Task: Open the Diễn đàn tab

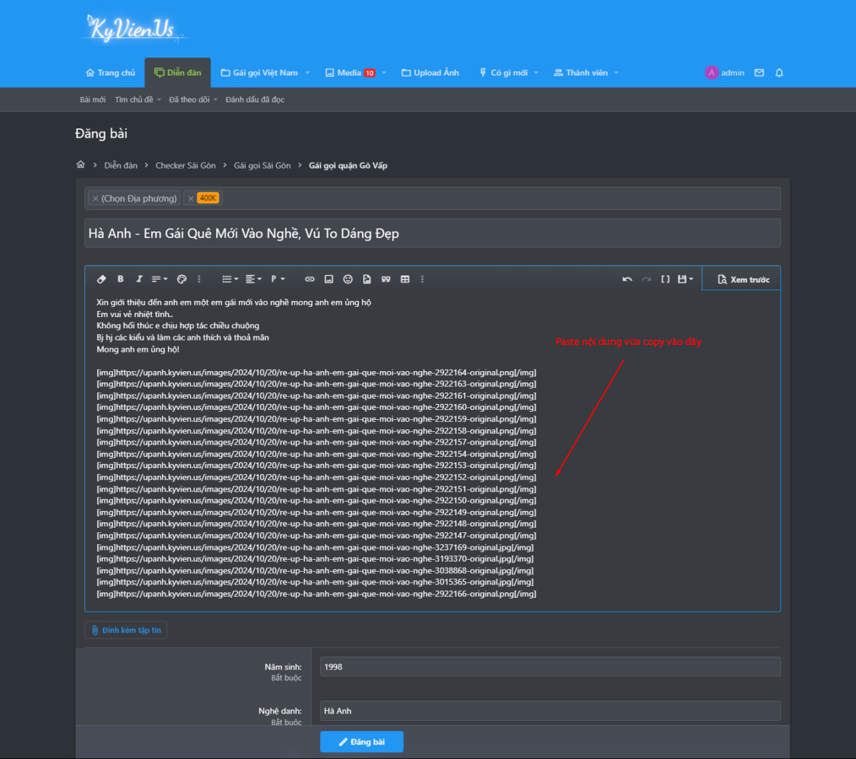Action: pos(178,72)
